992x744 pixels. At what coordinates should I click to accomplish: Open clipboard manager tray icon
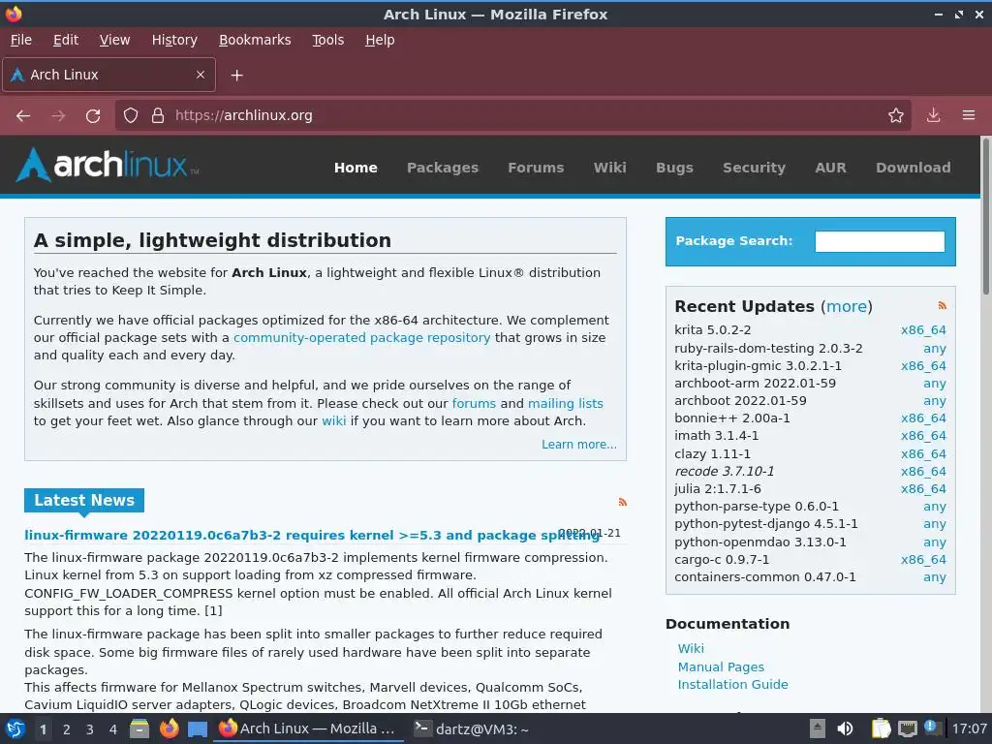[x=882, y=728]
